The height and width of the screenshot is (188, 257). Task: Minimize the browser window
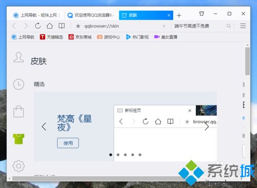tap(215, 13)
